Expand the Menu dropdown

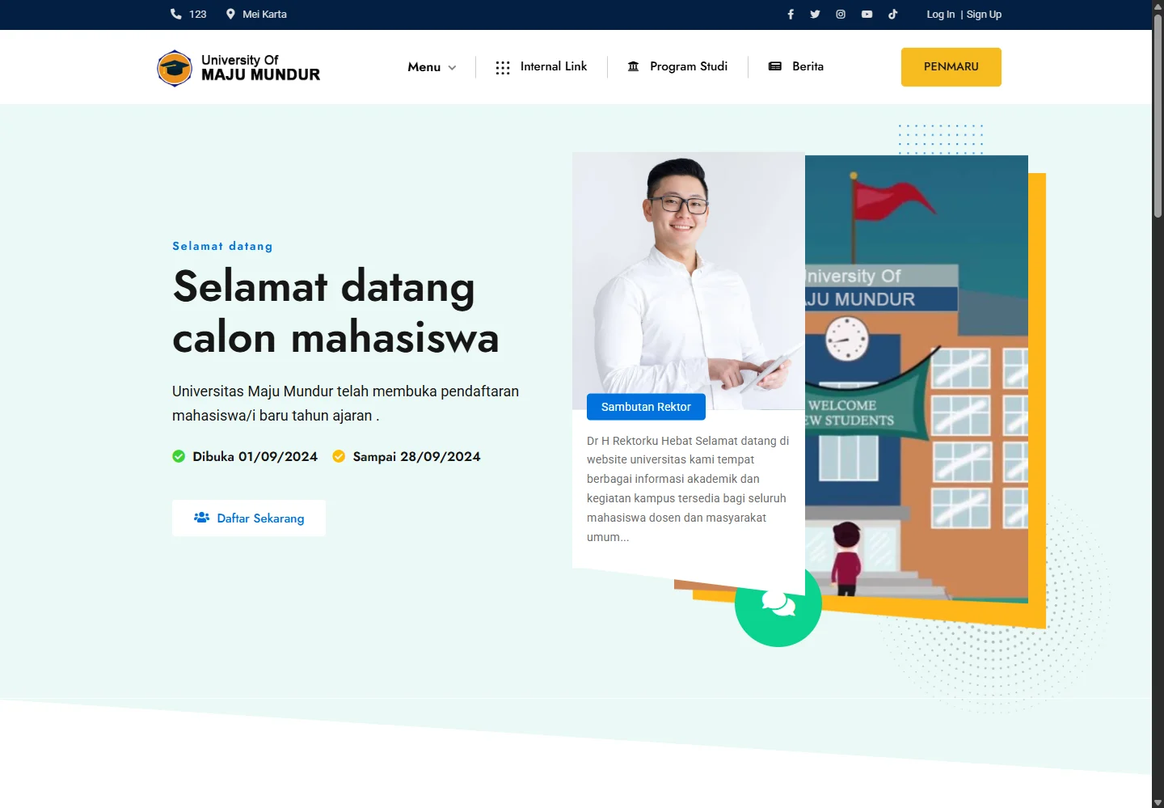[432, 67]
